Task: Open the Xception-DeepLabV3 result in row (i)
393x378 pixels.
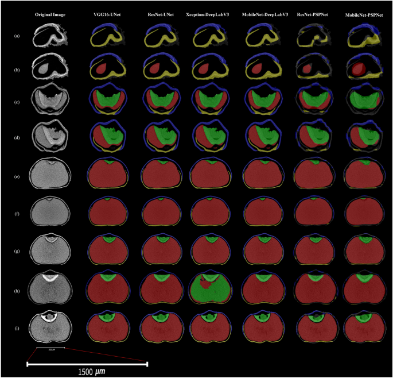Action: [x=211, y=326]
